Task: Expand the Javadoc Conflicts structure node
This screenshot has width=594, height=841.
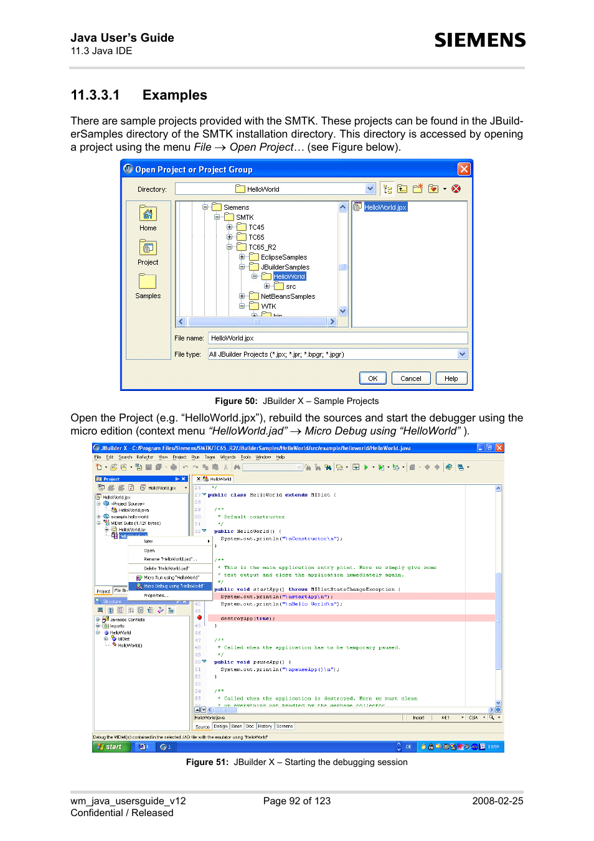Action: click(98, 619)
